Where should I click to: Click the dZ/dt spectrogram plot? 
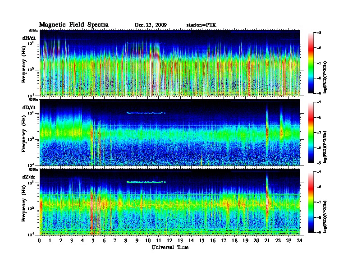coord(169,202)
